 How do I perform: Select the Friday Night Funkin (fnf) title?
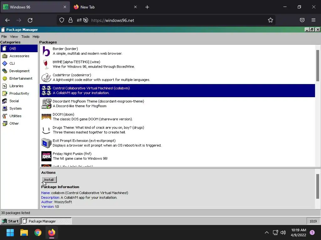(72, 154)
